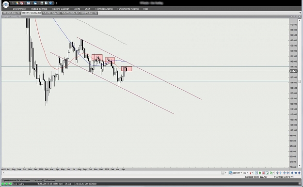Expand the chart window icon dropdown arrow
The image size is (303, 187).
[32, 3]
